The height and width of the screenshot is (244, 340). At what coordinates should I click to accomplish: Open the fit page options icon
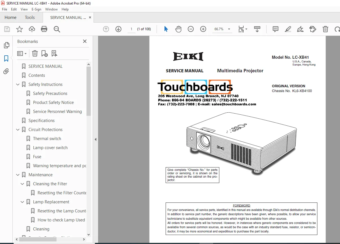242,29
